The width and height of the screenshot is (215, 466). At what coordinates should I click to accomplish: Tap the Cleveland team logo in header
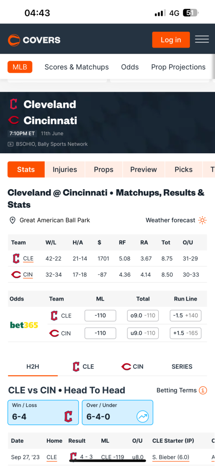13,104
